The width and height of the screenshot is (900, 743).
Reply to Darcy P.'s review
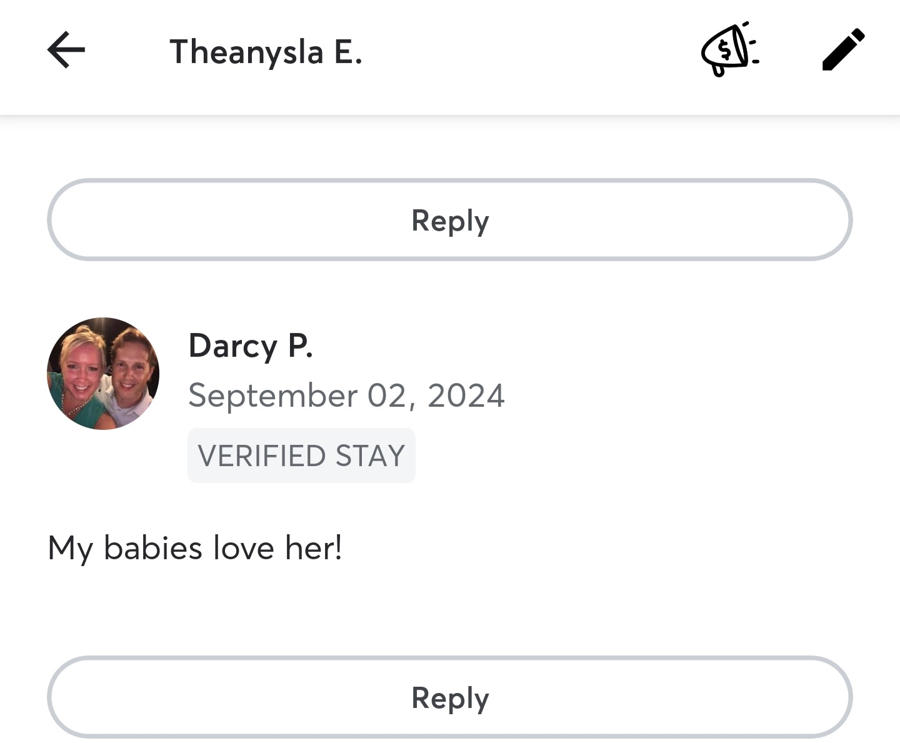450,697
